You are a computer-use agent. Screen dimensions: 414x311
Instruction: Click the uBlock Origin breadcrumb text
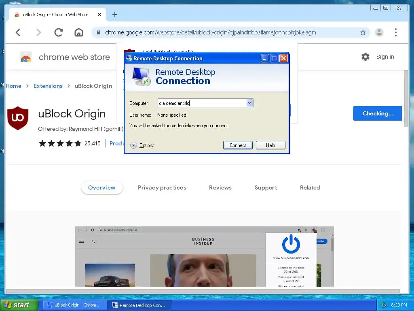tap(93, 86)
